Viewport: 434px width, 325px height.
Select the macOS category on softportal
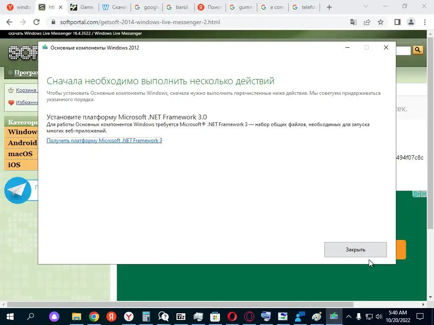click(x=20, y=154)
